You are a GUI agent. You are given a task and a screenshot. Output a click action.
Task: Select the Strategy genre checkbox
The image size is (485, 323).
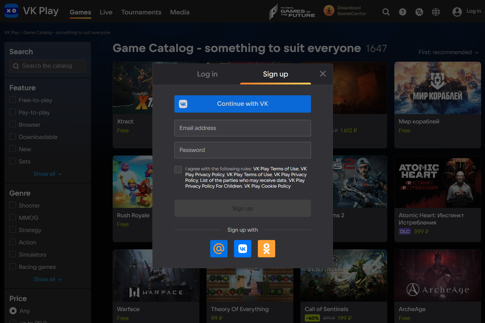13,230
